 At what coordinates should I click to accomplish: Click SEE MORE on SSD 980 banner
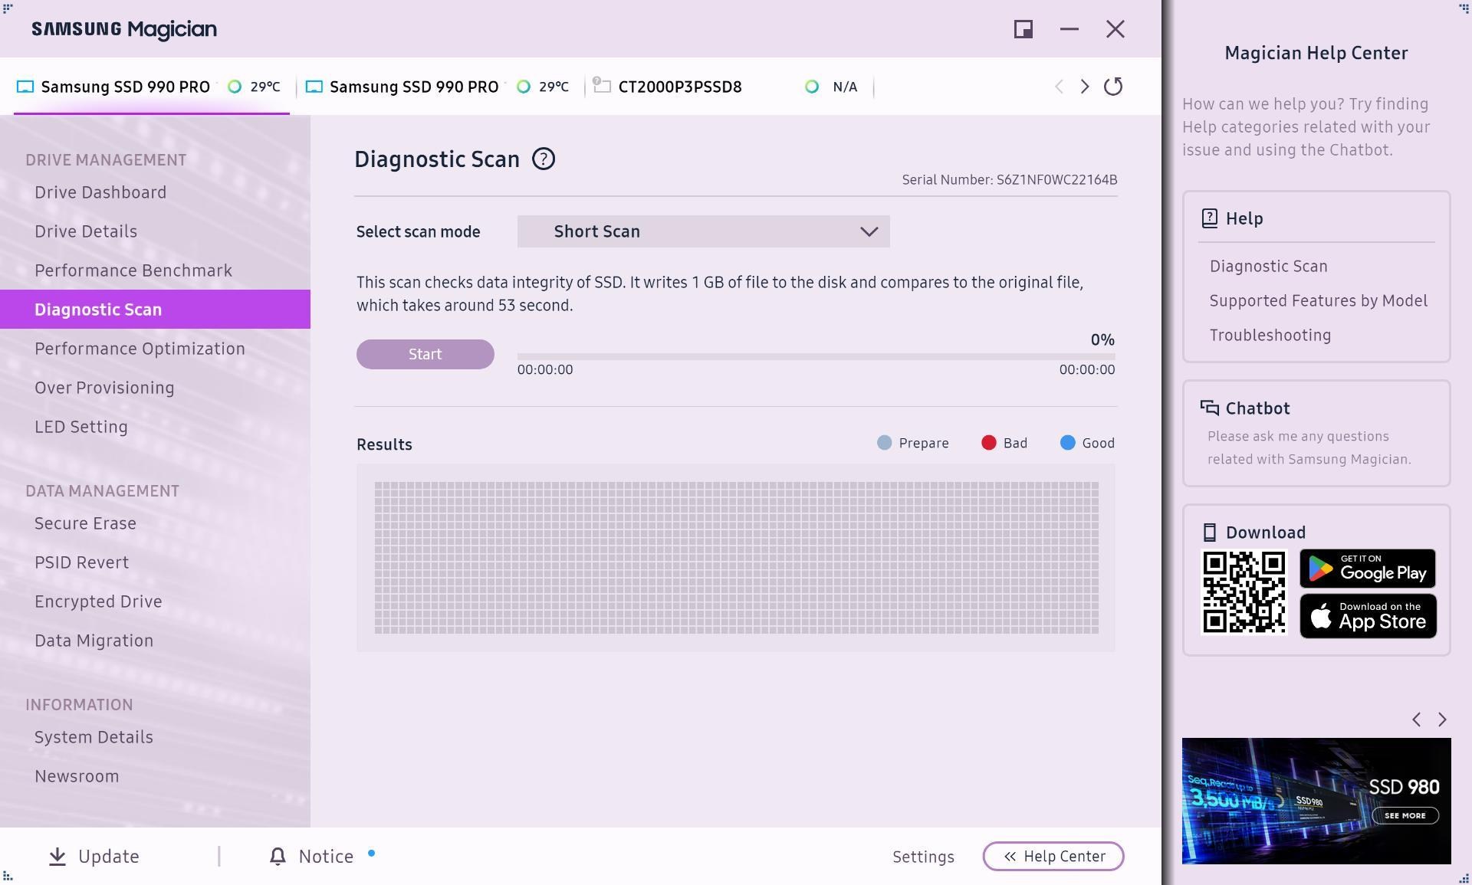click(x=1405, y=816)
